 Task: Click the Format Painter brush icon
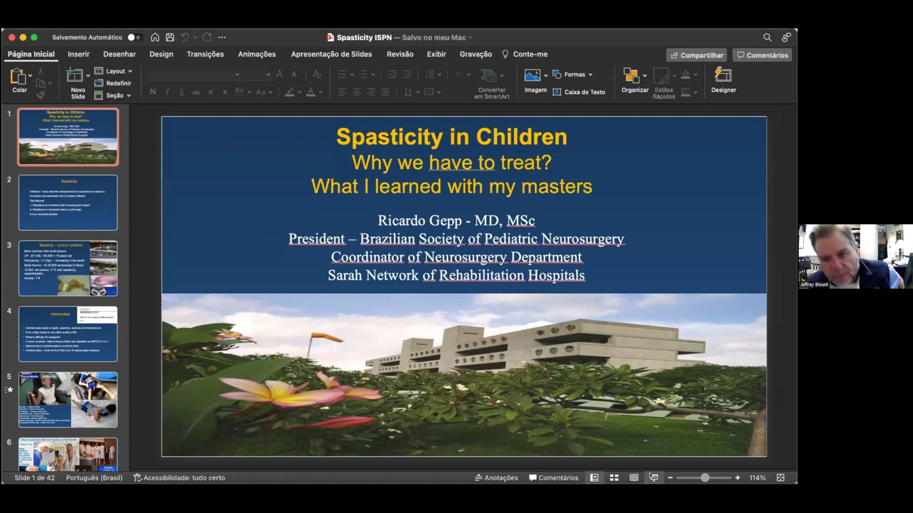41,95
